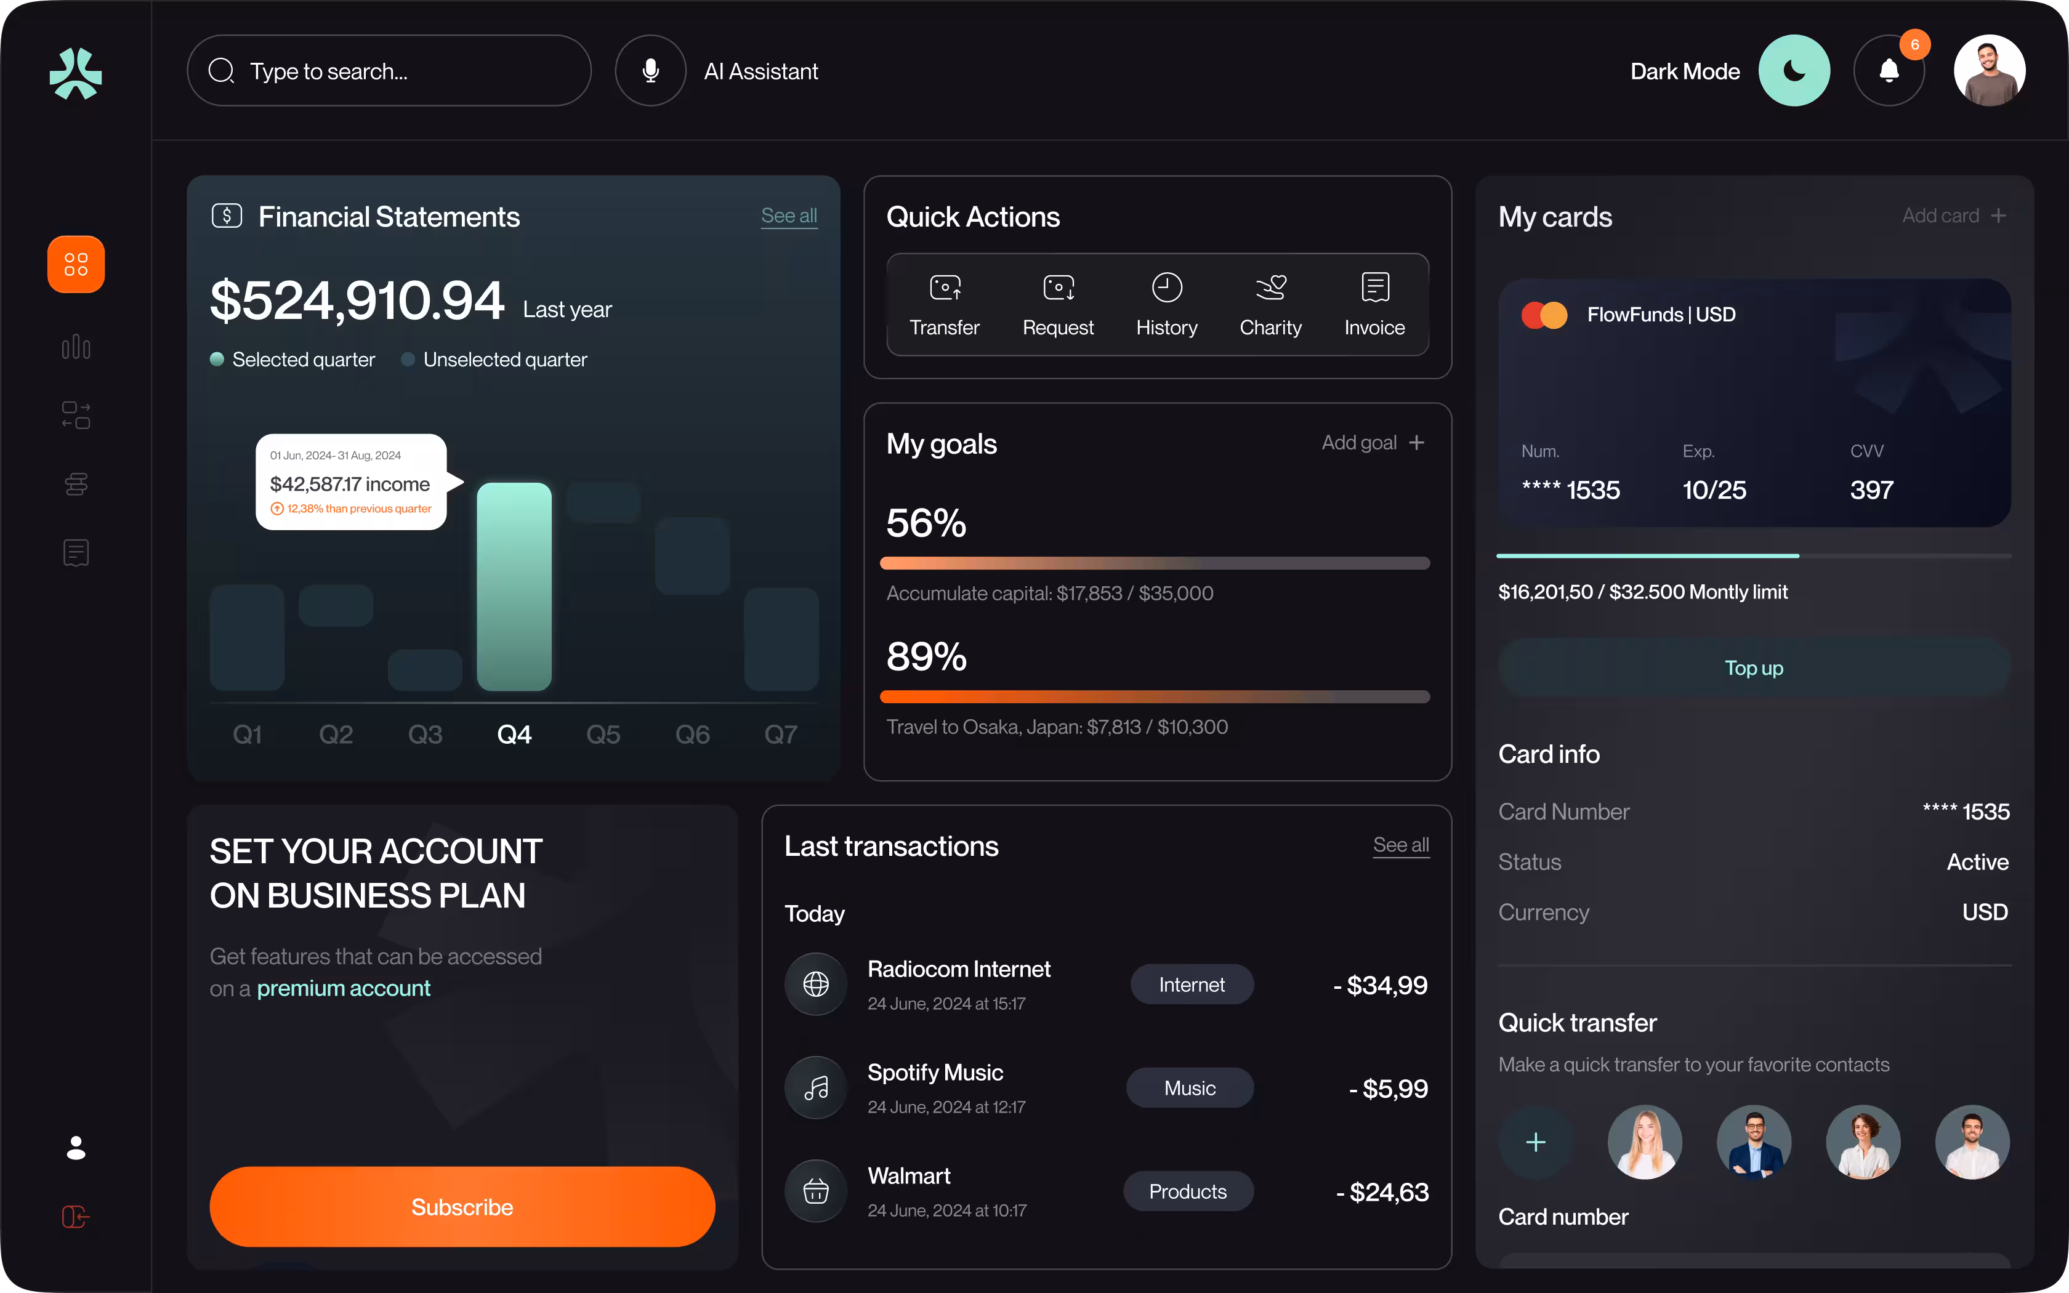Toggle Dark Mode with the moon button
The width and height of the screenshot is (2069, 1293).
pos(1794,70)
